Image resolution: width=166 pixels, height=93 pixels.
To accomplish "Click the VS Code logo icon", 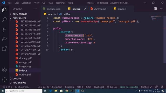I will pos(3,3).
